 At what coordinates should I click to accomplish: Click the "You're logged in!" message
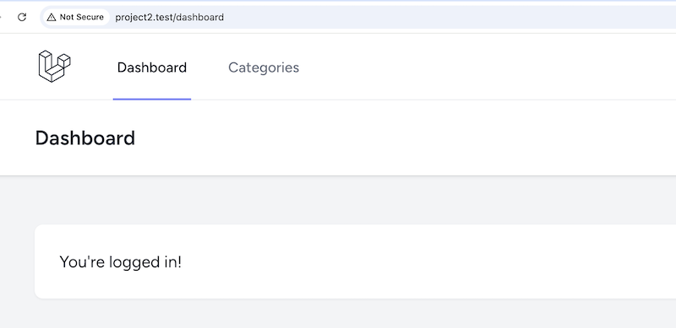(x=120, y=261)
